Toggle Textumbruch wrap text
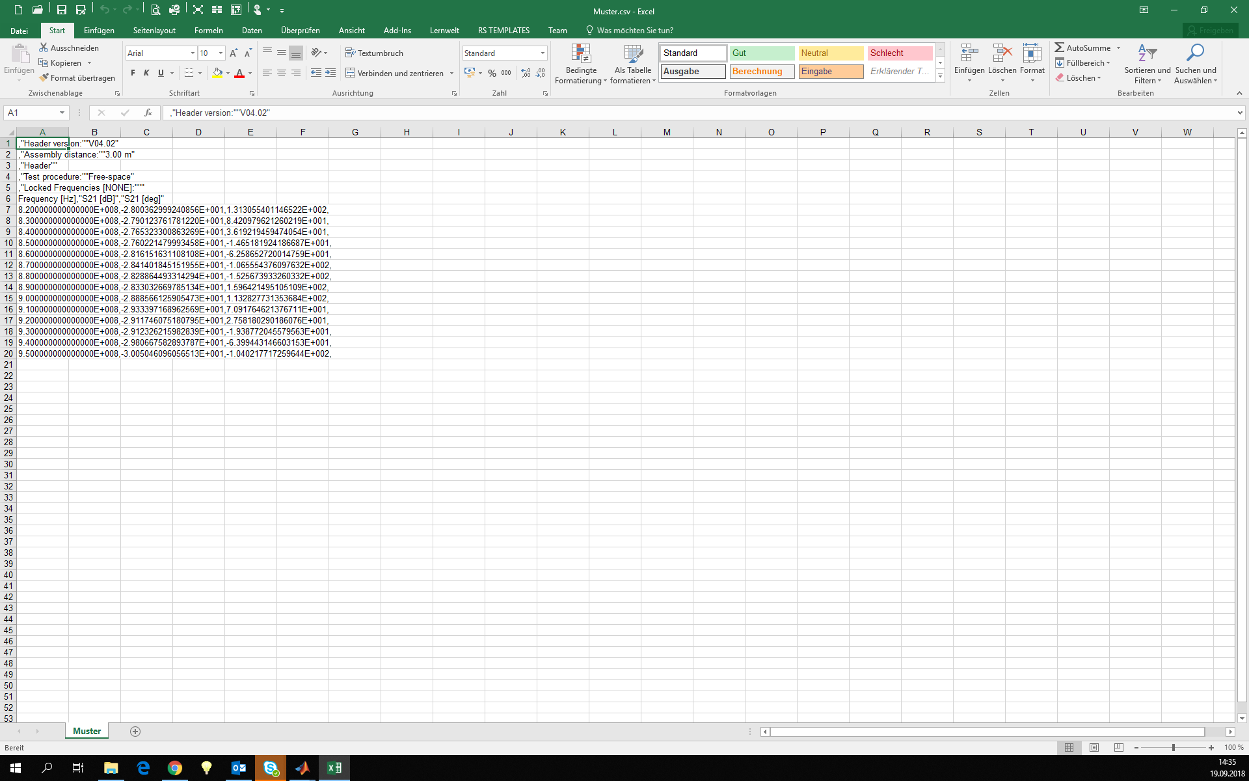 [374, 53]
